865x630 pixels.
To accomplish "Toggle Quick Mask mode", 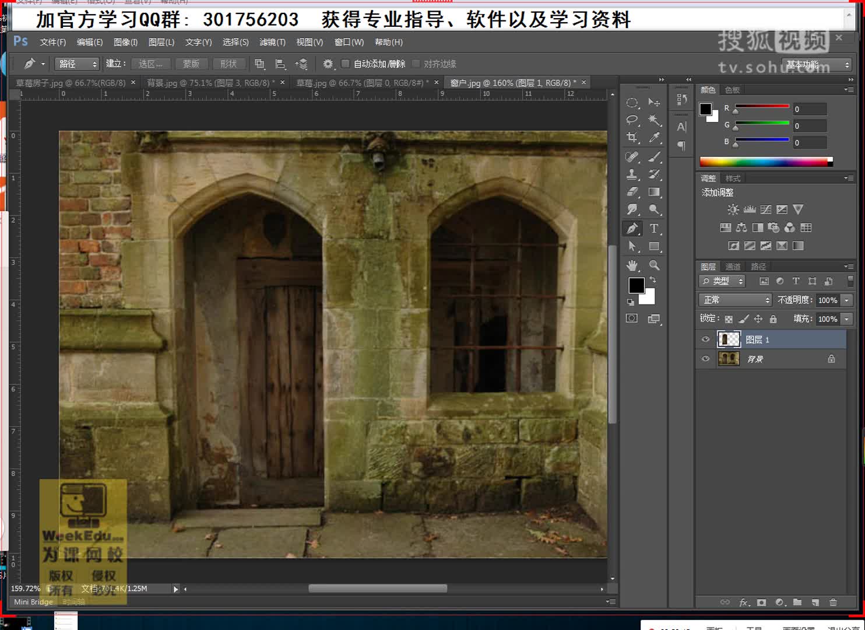I will pyautogui.click(x=632, y=318).
